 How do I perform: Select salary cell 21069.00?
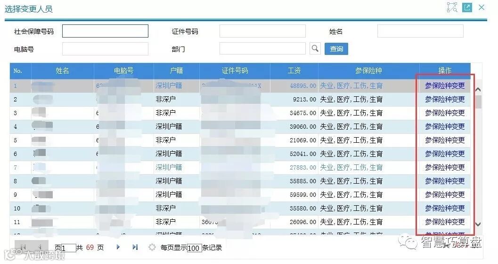pos(302,140)
